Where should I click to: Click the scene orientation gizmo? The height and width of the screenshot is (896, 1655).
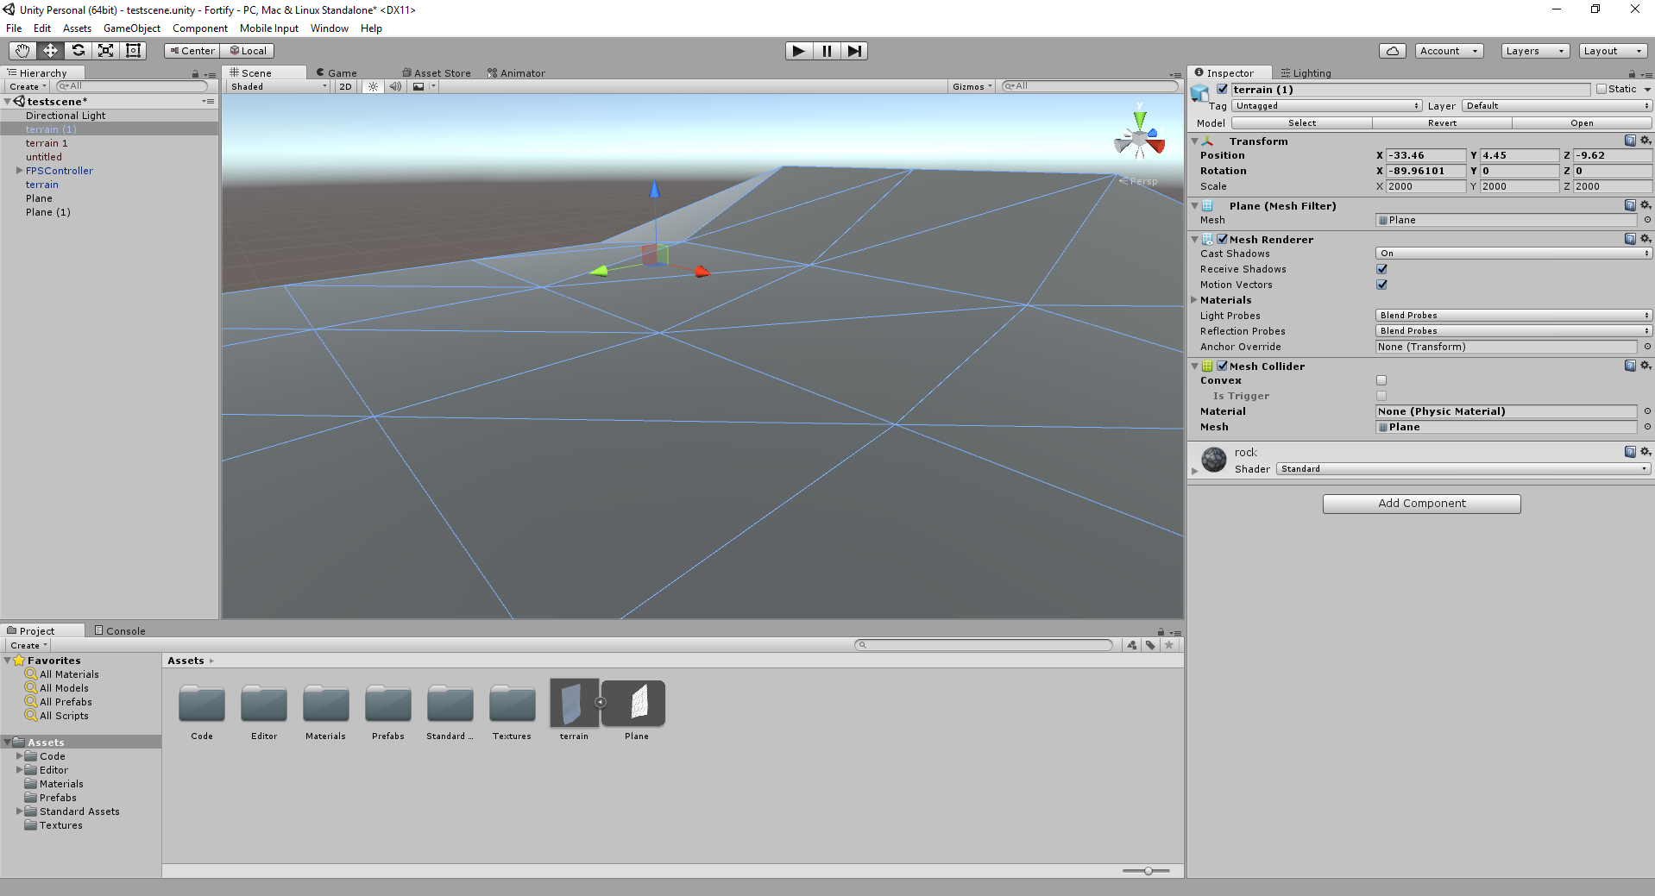[1140, 136]
